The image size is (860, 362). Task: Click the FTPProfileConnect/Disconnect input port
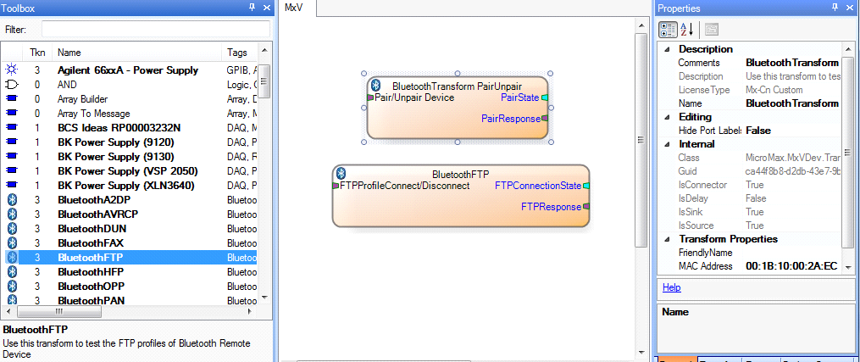(336, 186)
